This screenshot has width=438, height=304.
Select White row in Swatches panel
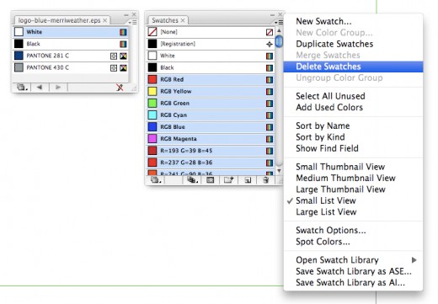click(x=211, y=56)
